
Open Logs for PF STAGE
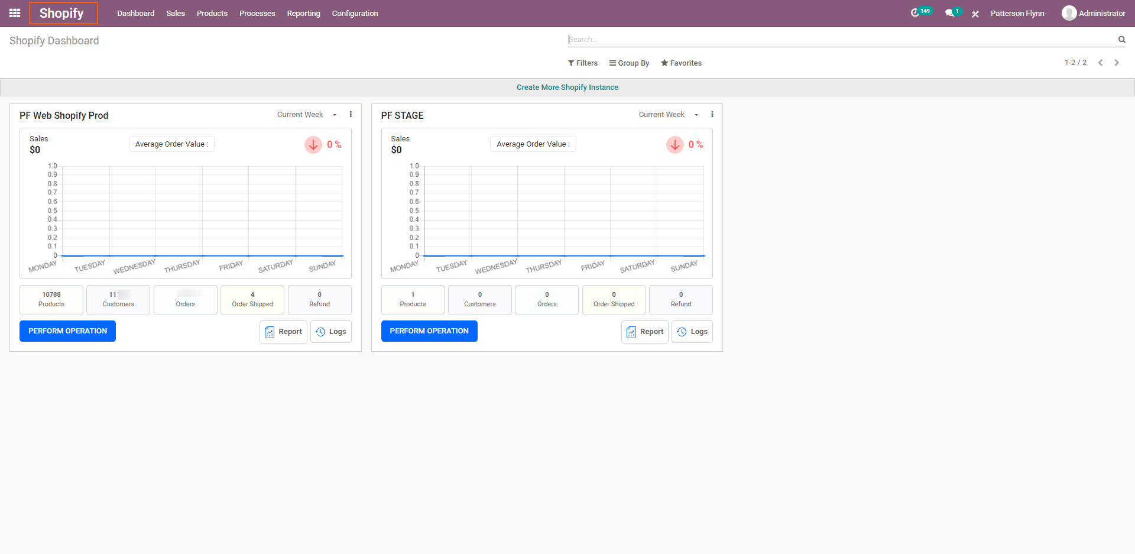(x=692, y=332)
